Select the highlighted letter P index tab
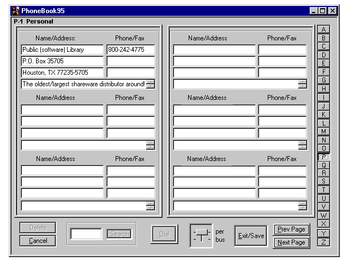349x262 pixels. click(x=323, y=157)
